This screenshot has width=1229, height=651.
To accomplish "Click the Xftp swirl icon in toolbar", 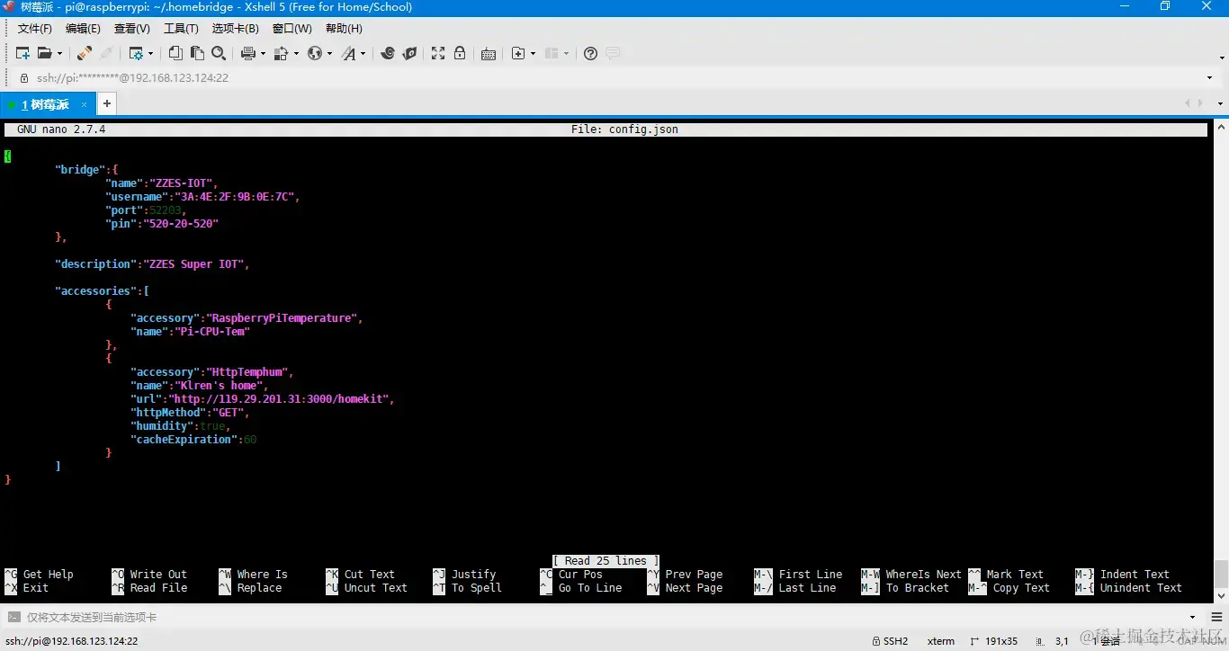I will click(388, 54).
